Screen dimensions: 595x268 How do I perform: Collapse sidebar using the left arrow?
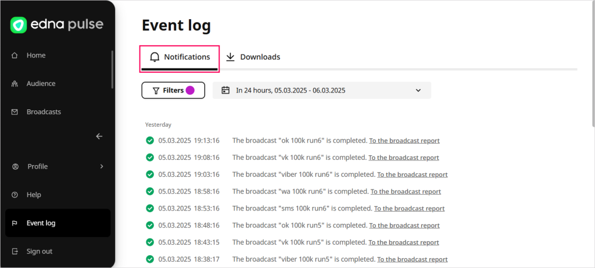99,136
